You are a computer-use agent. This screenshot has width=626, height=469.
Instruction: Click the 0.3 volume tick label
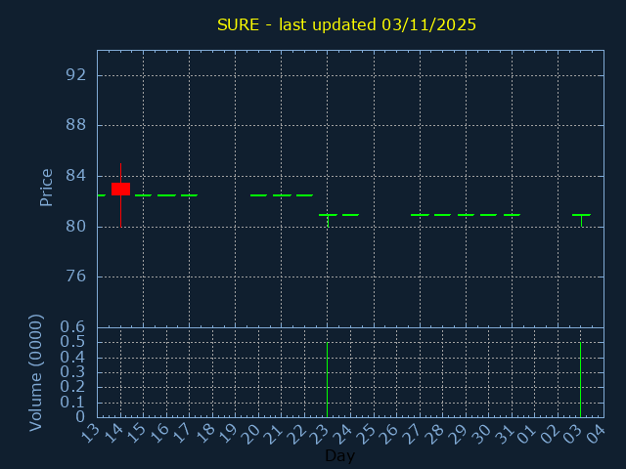click(x=72, y=372)
